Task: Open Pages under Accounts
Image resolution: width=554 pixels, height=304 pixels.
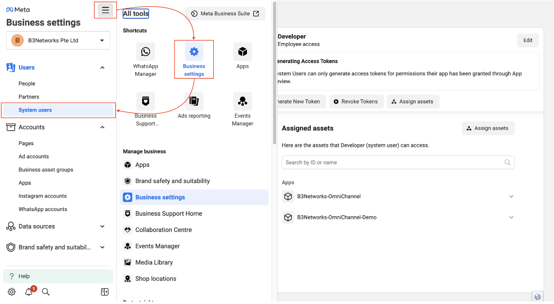Action: [26, 143]
